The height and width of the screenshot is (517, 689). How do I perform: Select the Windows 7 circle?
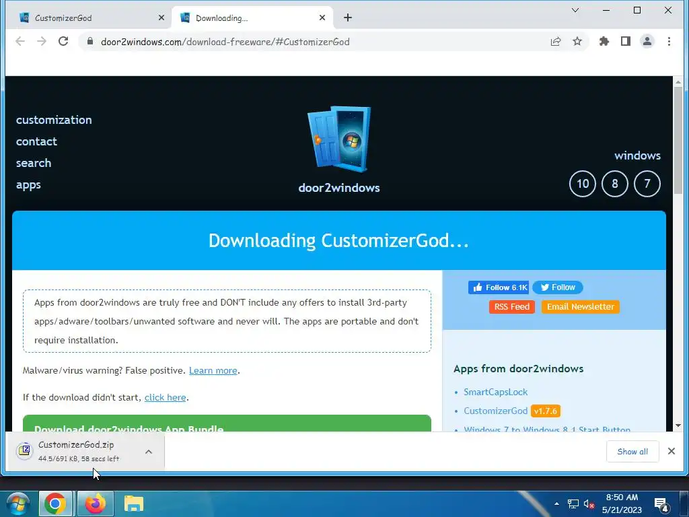pos(647,184)
